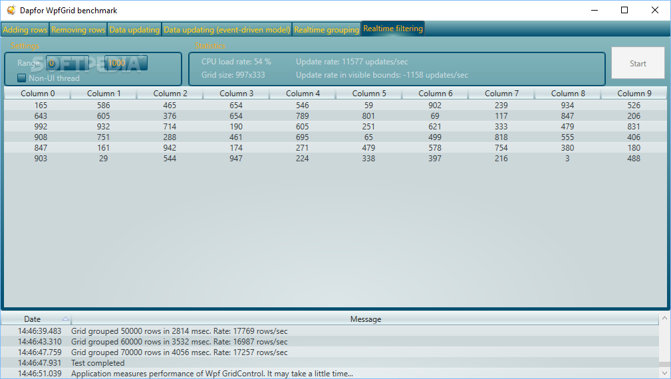The height and width of the screenshot is (379, 671).
Task: Open the Adding rows tab
Action: pos(25,29)
